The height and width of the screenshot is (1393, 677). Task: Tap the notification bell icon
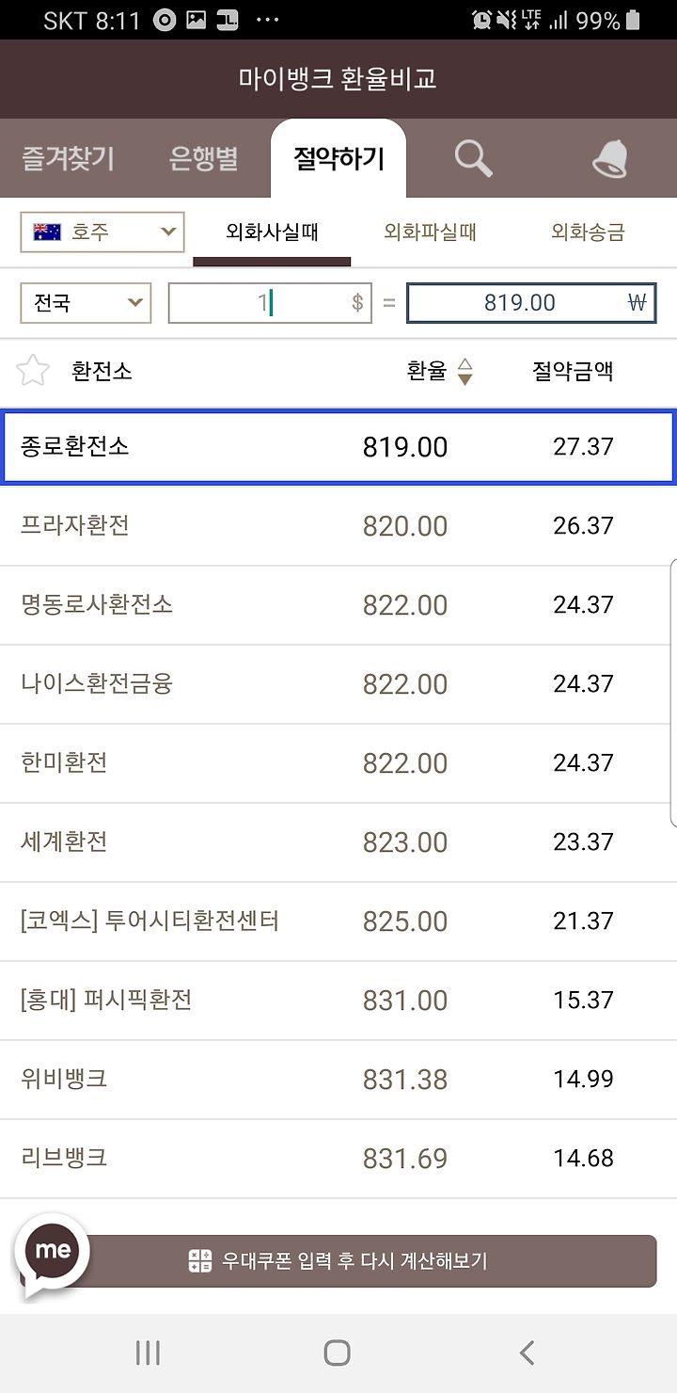tap(610, 158)
